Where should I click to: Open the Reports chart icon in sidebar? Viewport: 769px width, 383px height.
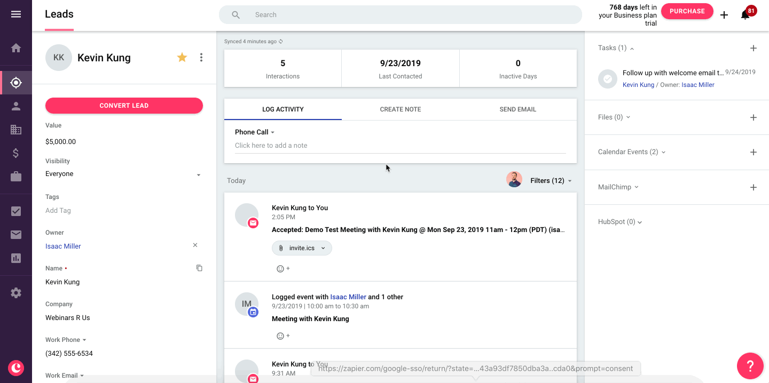tap(16, 258)
